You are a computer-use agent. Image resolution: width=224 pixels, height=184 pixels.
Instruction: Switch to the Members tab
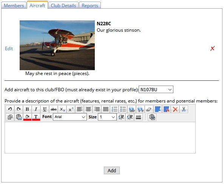pos(14,5)
